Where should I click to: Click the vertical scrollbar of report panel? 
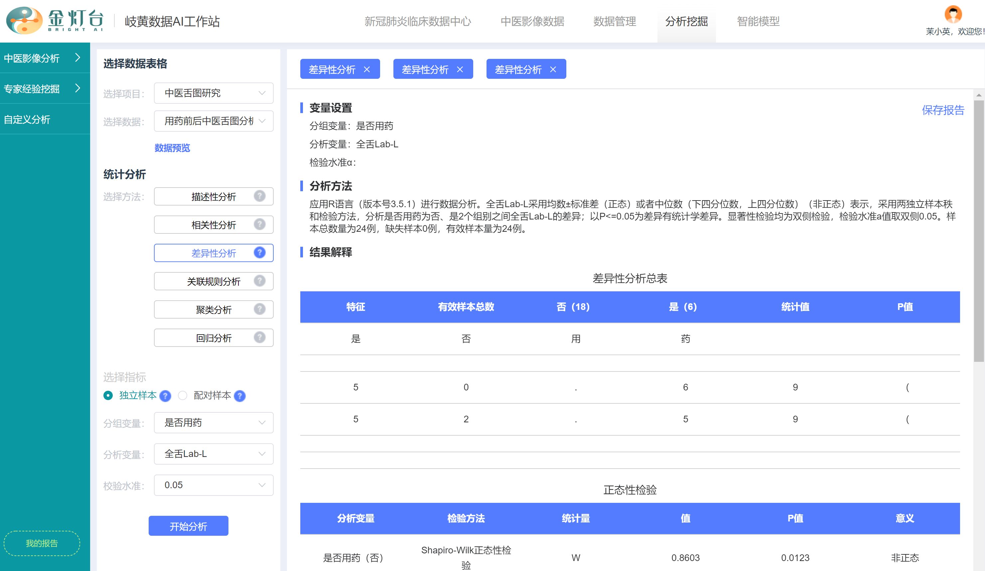point(978,230)
